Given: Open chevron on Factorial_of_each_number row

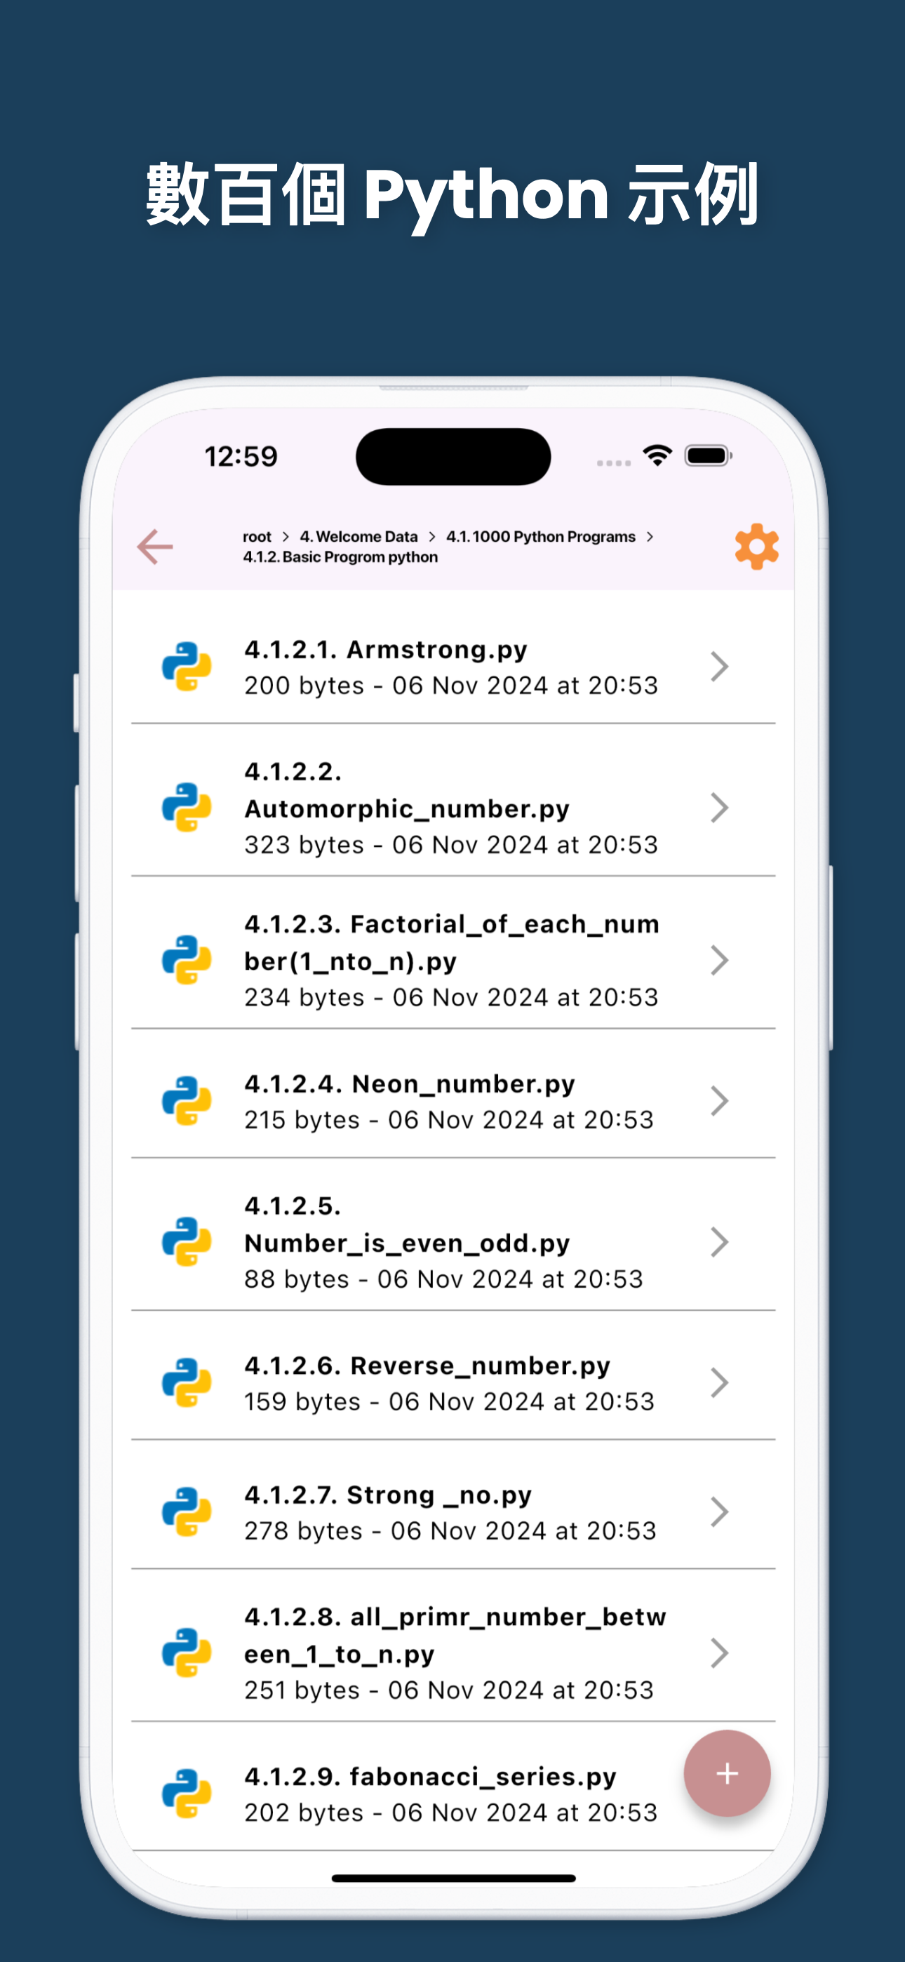Looking at the screenshot, I should (x=719, y=960).
